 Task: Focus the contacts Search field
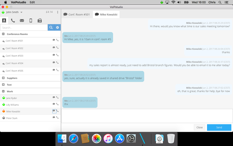(x=24, y=27)
